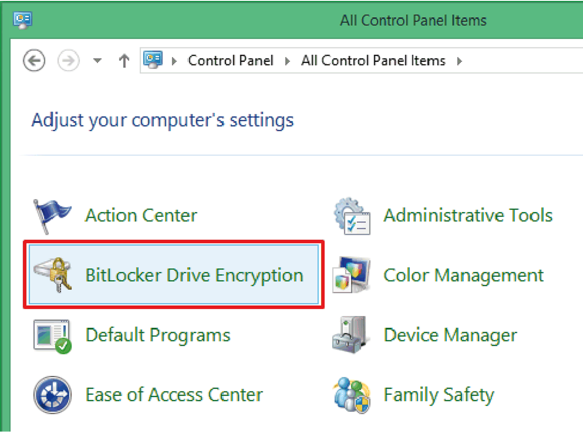Open the Family Safety people icon

pos(352,395)
